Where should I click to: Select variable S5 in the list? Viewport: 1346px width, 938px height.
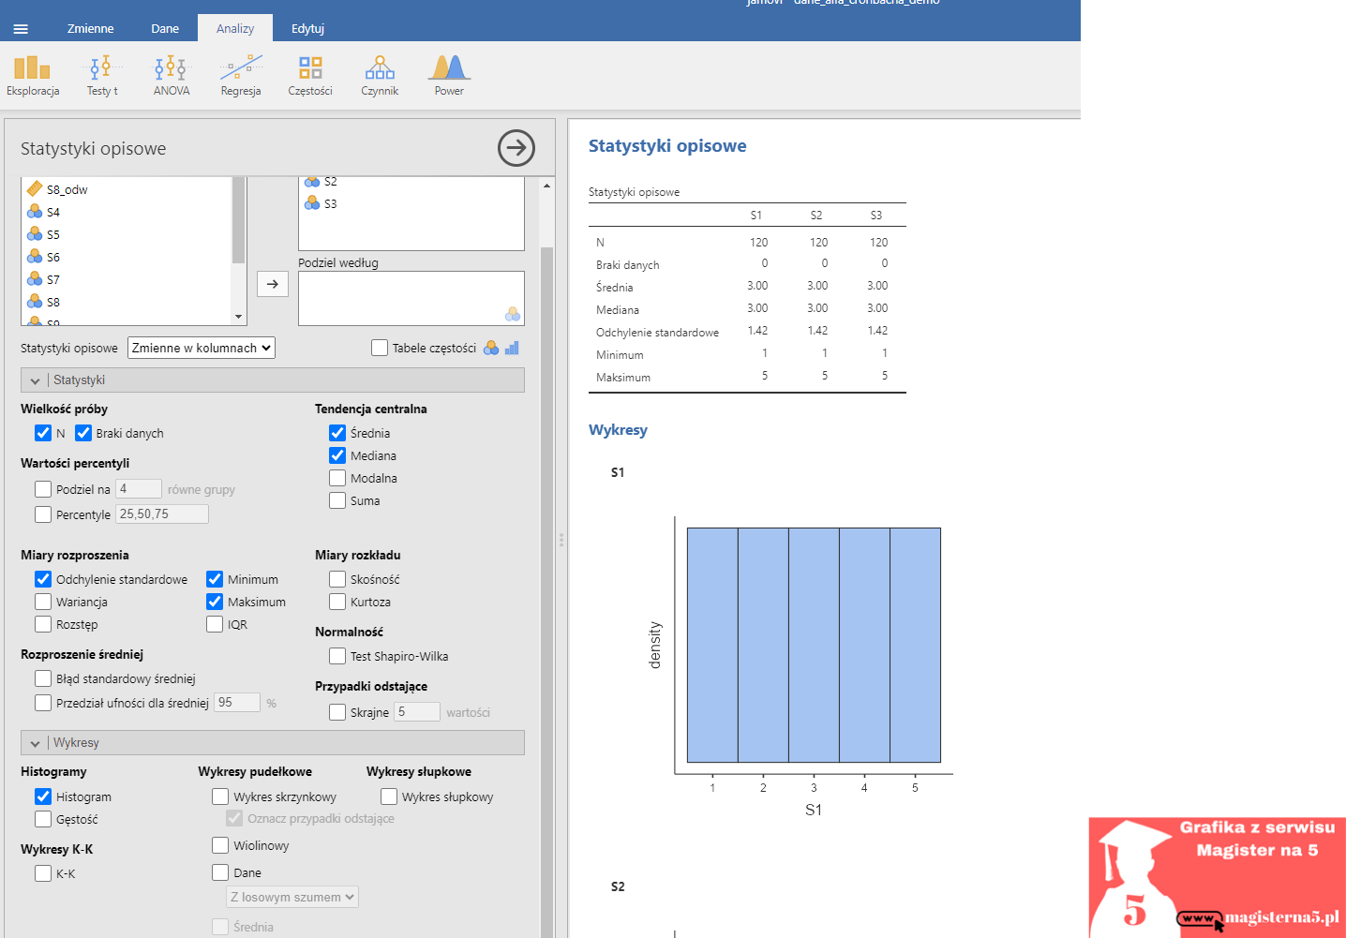[53, 235]
